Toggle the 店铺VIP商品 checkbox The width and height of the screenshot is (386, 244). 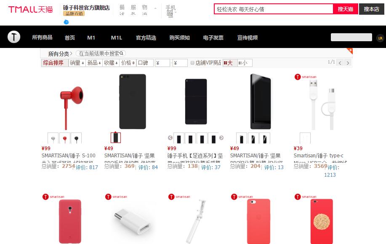coord(192,63)
